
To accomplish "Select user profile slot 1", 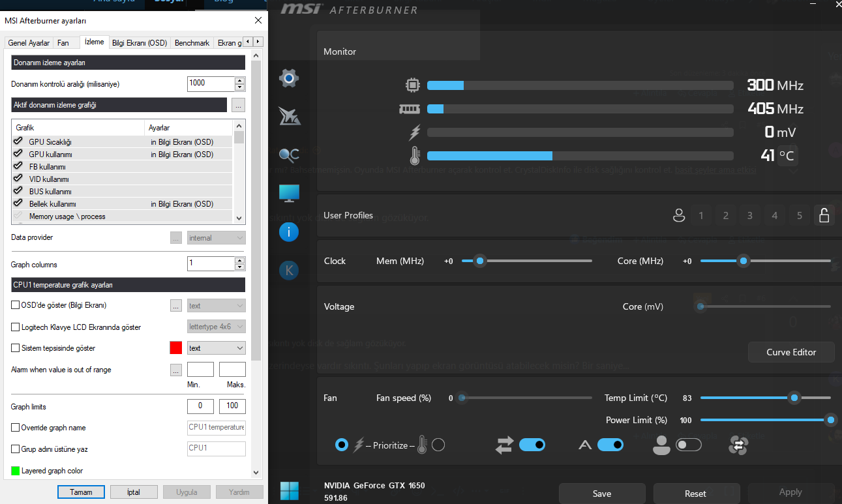I will (x=701, y=216).
